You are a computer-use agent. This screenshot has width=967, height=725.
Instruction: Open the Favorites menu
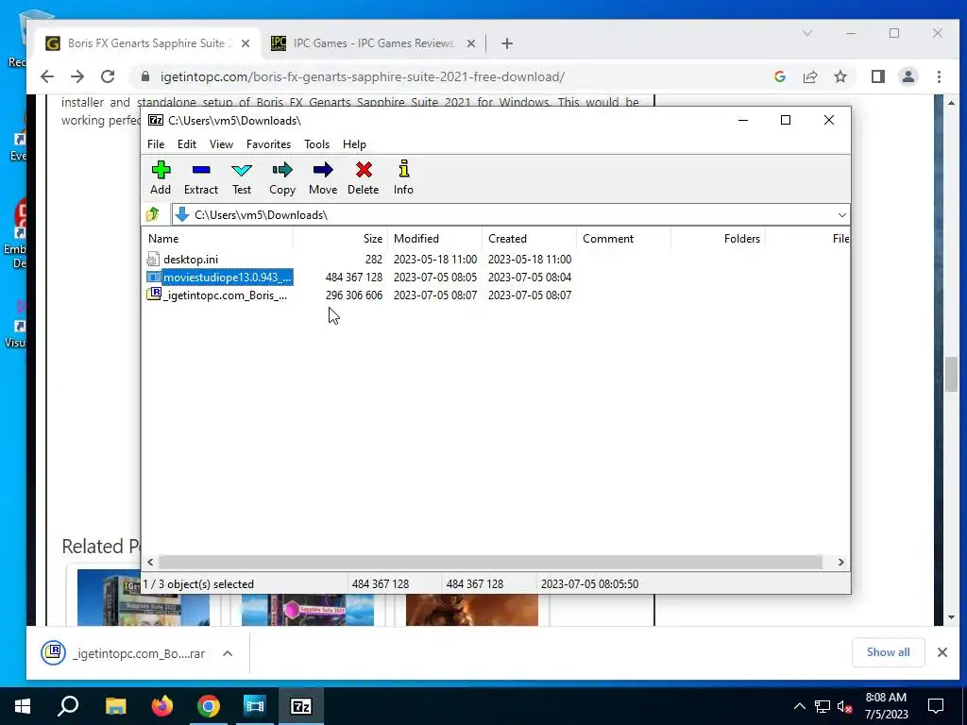tap(268, 144)
